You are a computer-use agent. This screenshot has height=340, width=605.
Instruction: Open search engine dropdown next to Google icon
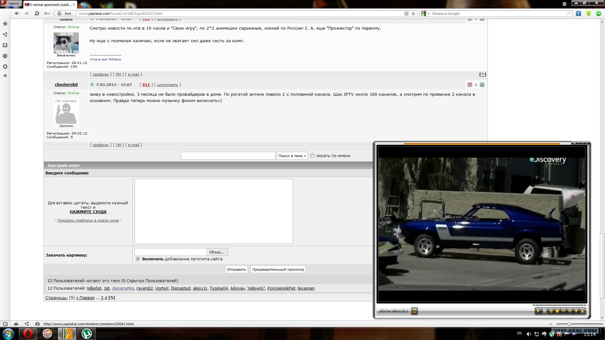429,14
